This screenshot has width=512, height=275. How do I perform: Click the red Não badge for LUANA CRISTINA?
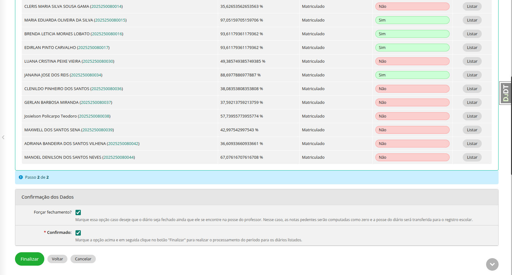(x=412, y=61)
